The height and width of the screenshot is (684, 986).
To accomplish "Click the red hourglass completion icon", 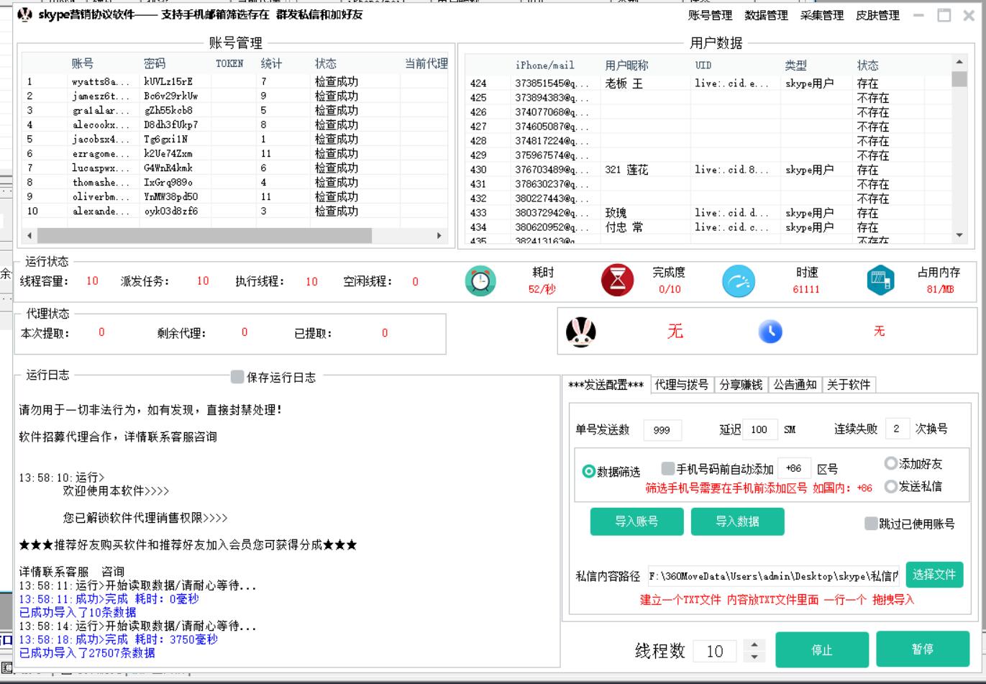I will pos(617,281).
